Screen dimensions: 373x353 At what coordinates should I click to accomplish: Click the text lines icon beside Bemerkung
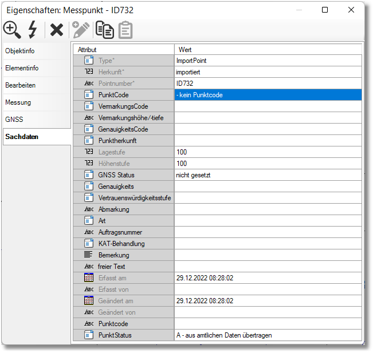click(x=89, y=255)
